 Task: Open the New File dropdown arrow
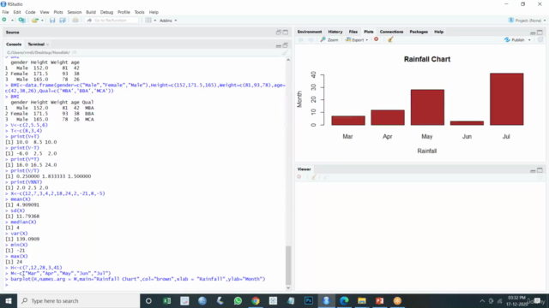click(12, 21)
